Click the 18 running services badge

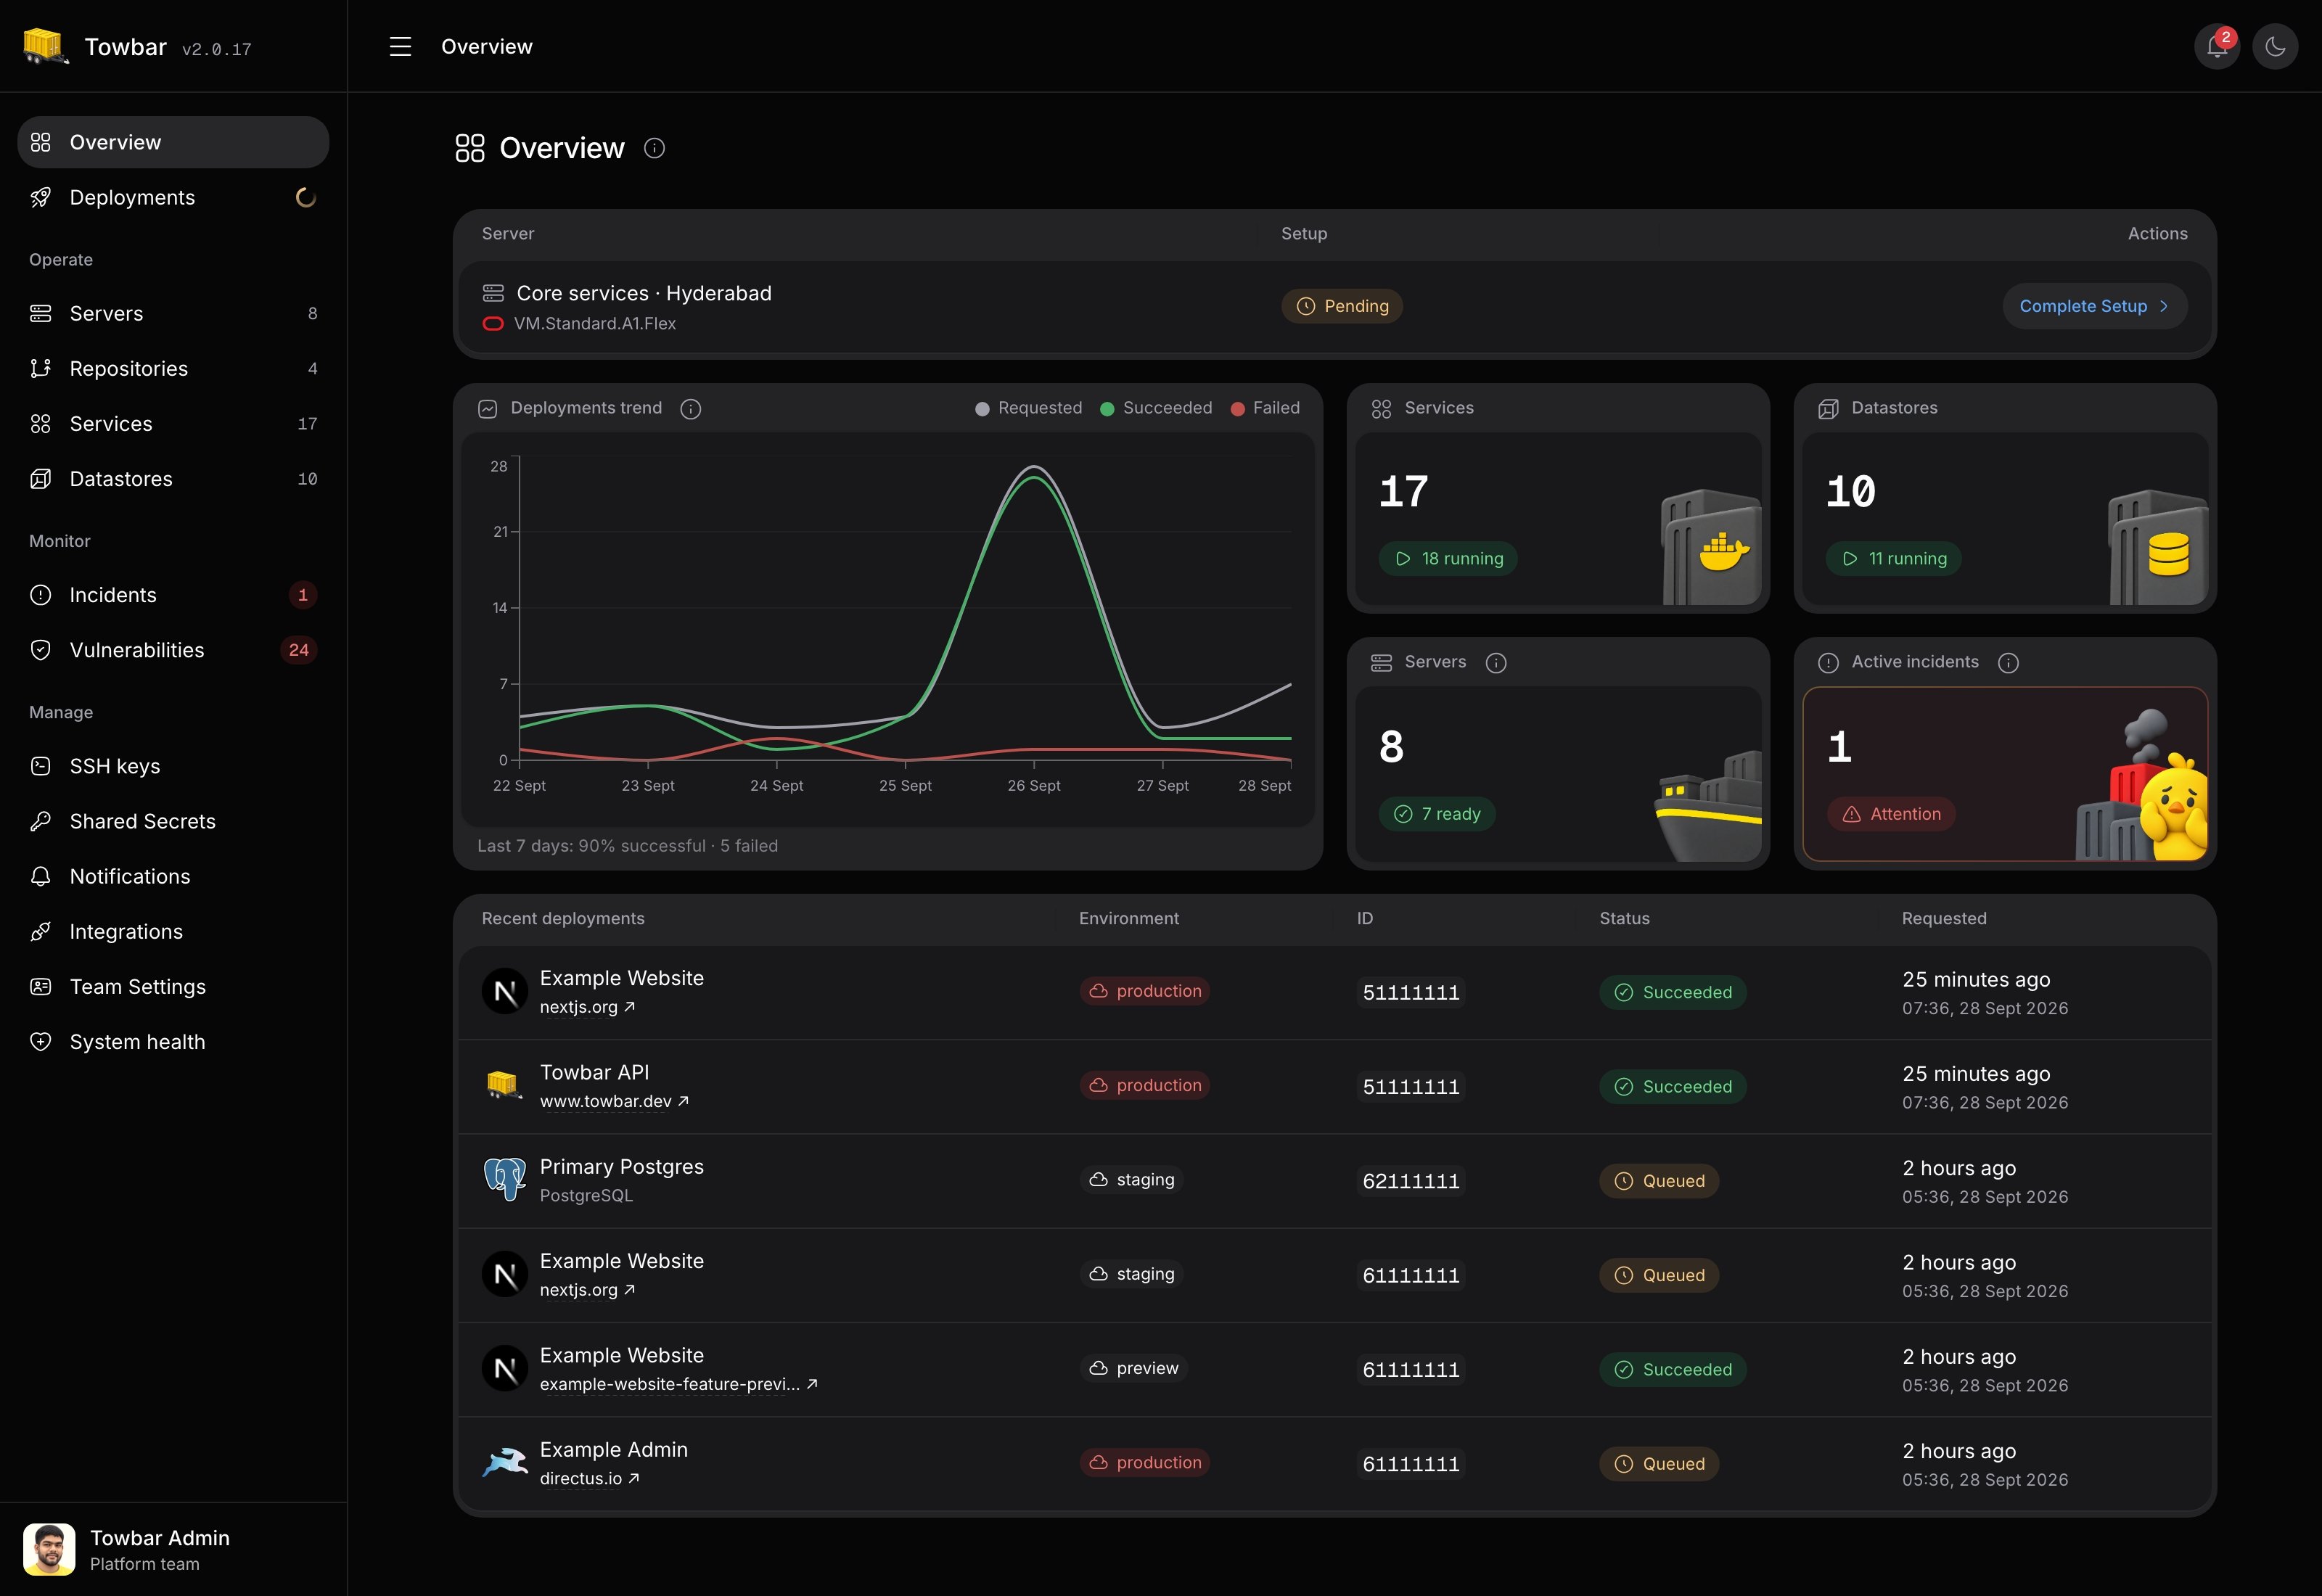coord(1448,558)
